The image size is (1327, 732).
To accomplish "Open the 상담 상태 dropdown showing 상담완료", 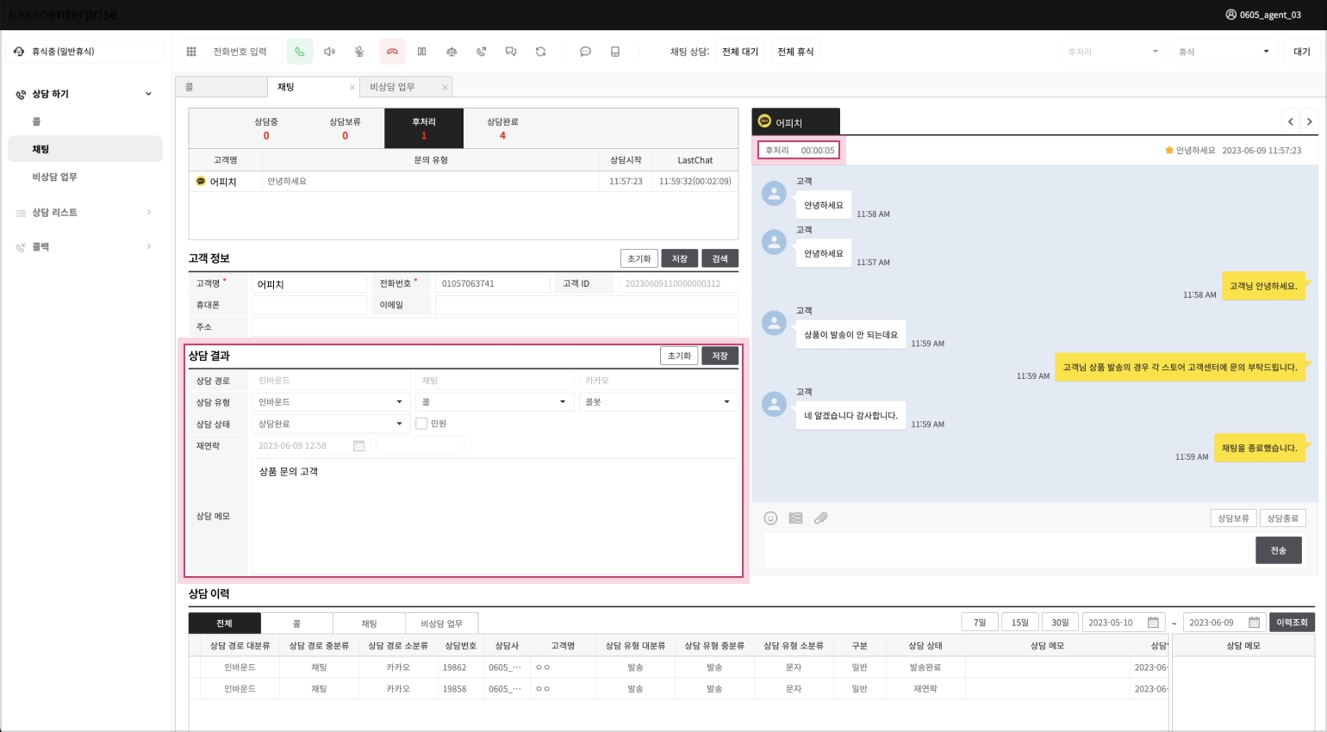I will point(330,424).
